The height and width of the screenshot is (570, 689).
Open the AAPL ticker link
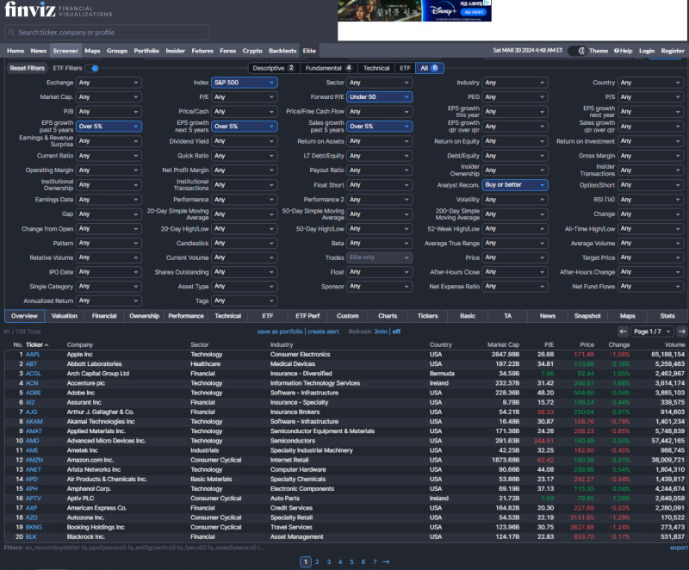pyautogui.click(x=33, y=355)
